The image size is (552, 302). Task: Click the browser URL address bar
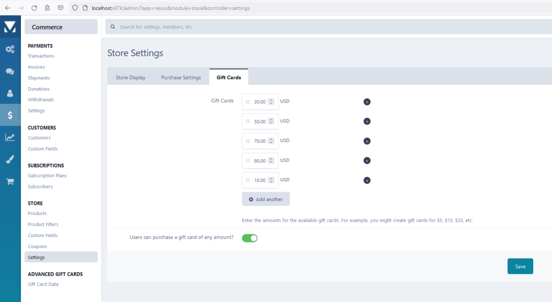(x=310, y=8)
